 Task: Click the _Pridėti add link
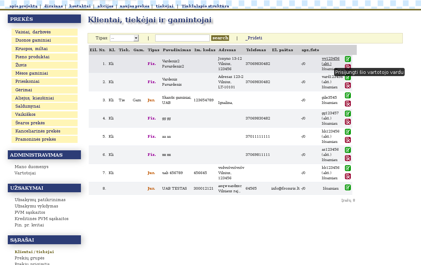pyautogui.click(x=254, y=38)
